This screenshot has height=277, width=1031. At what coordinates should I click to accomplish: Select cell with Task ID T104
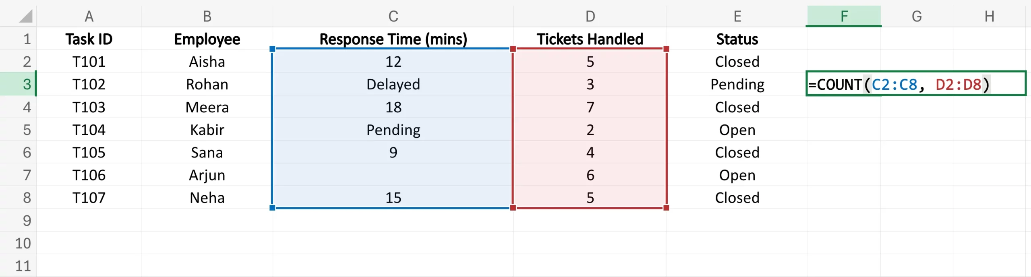tap(89, 130)
